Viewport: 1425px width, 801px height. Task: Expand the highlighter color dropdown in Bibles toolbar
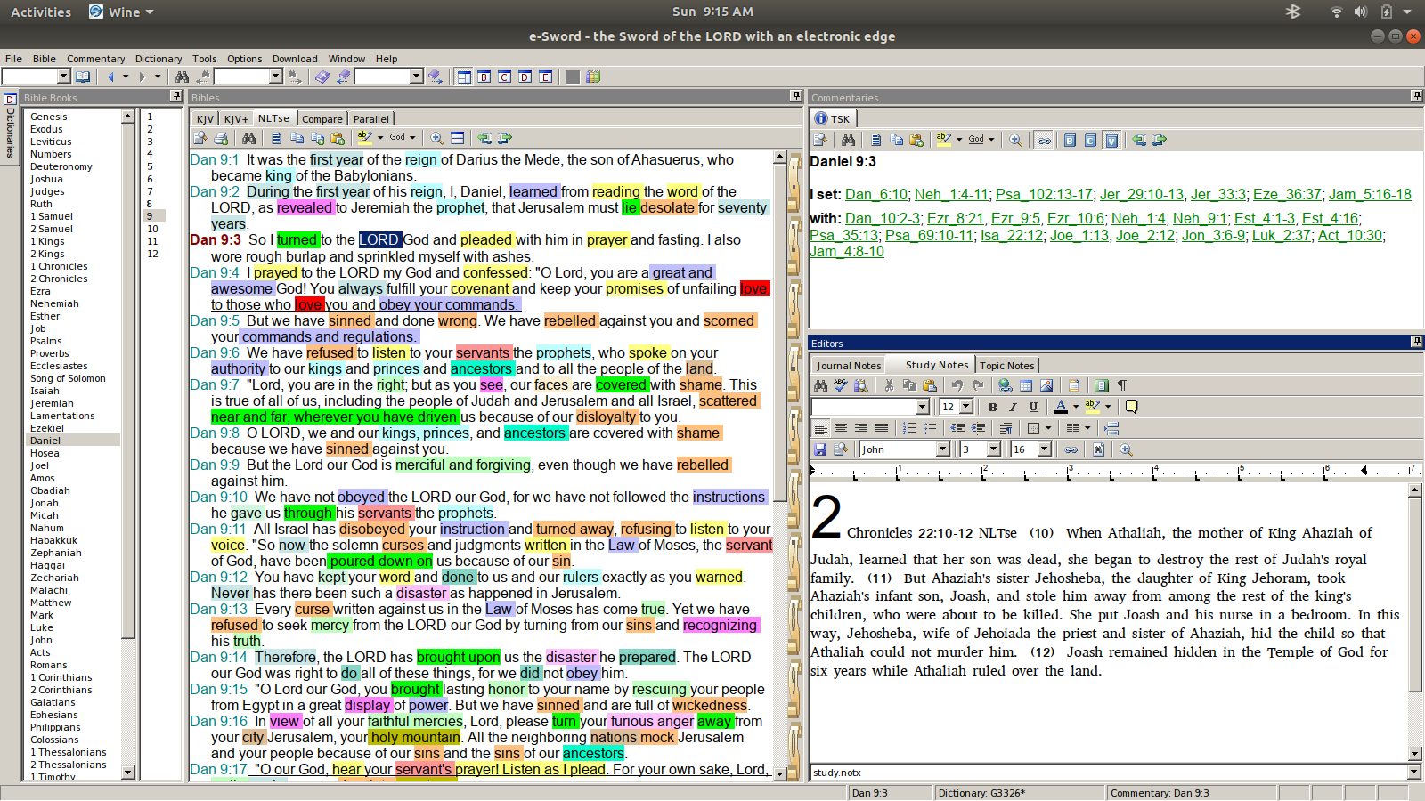click(380, 138)
